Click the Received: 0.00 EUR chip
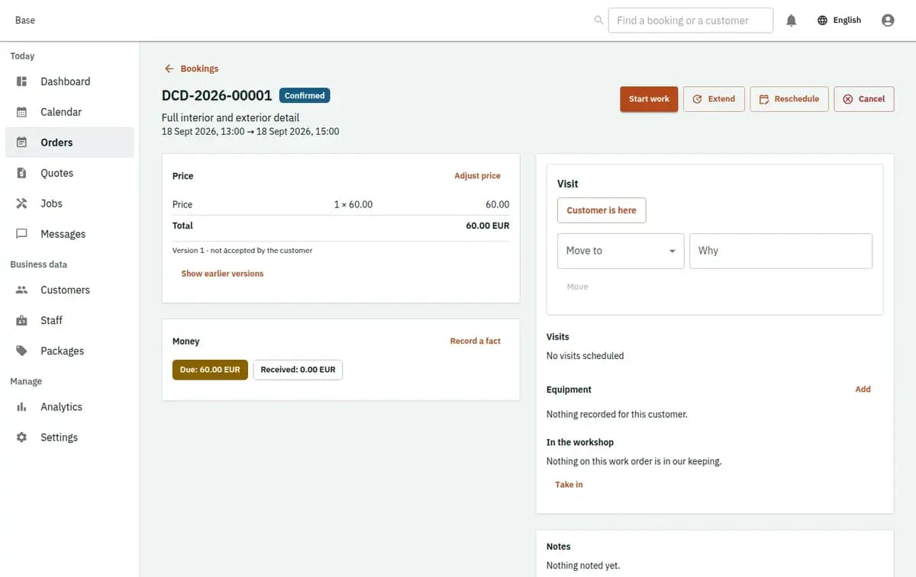The height and width of the screenshot is (577, 916). pos(298,370)
